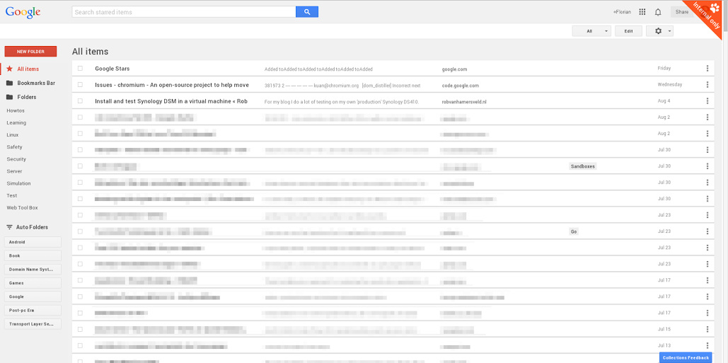728x363 pixels.
Task: Tick the checkbox for Google Stars
Action: [81, 69]
